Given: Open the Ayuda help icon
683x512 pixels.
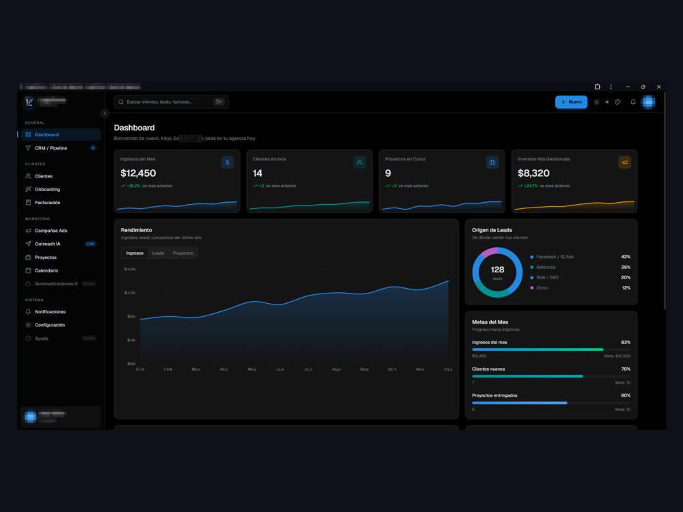Looking at the screenshot, I should [x=28, y=339].
